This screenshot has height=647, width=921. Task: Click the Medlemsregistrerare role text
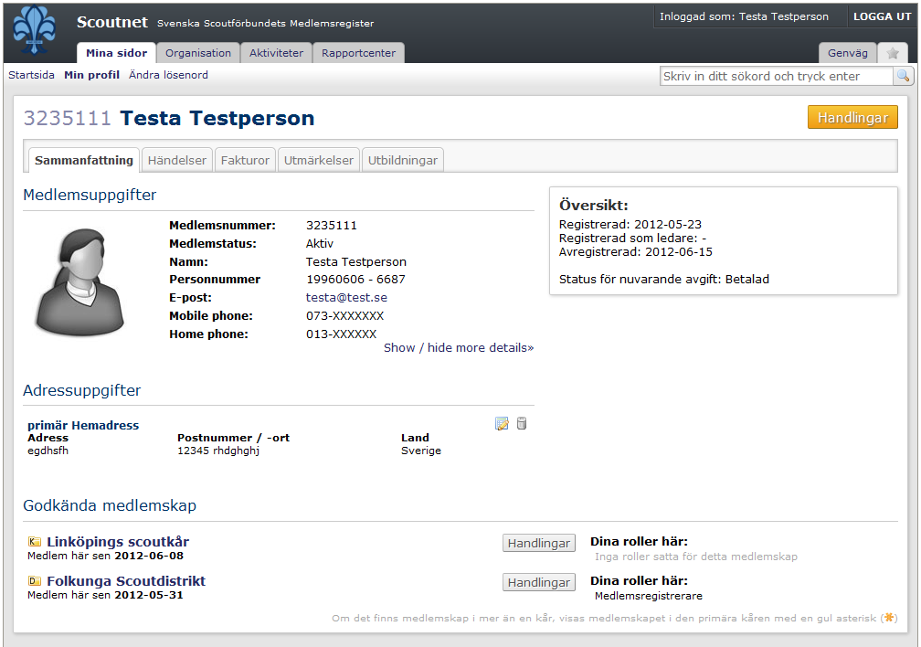[649, 596]
